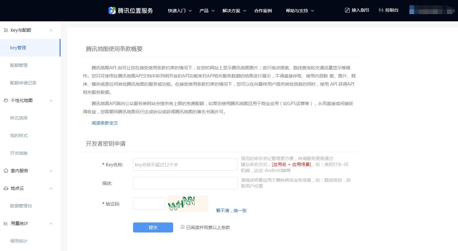Open 配额申请记录 in the sidebar
458x251 pixels.
pyautogui.click(x=23, y=83)
